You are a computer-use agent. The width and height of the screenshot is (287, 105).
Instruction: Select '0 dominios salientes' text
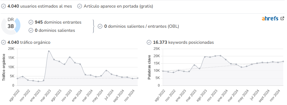[55, 30]
